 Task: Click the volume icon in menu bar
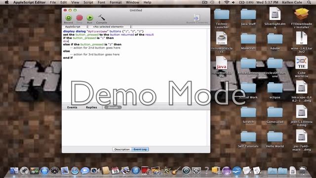234,2
